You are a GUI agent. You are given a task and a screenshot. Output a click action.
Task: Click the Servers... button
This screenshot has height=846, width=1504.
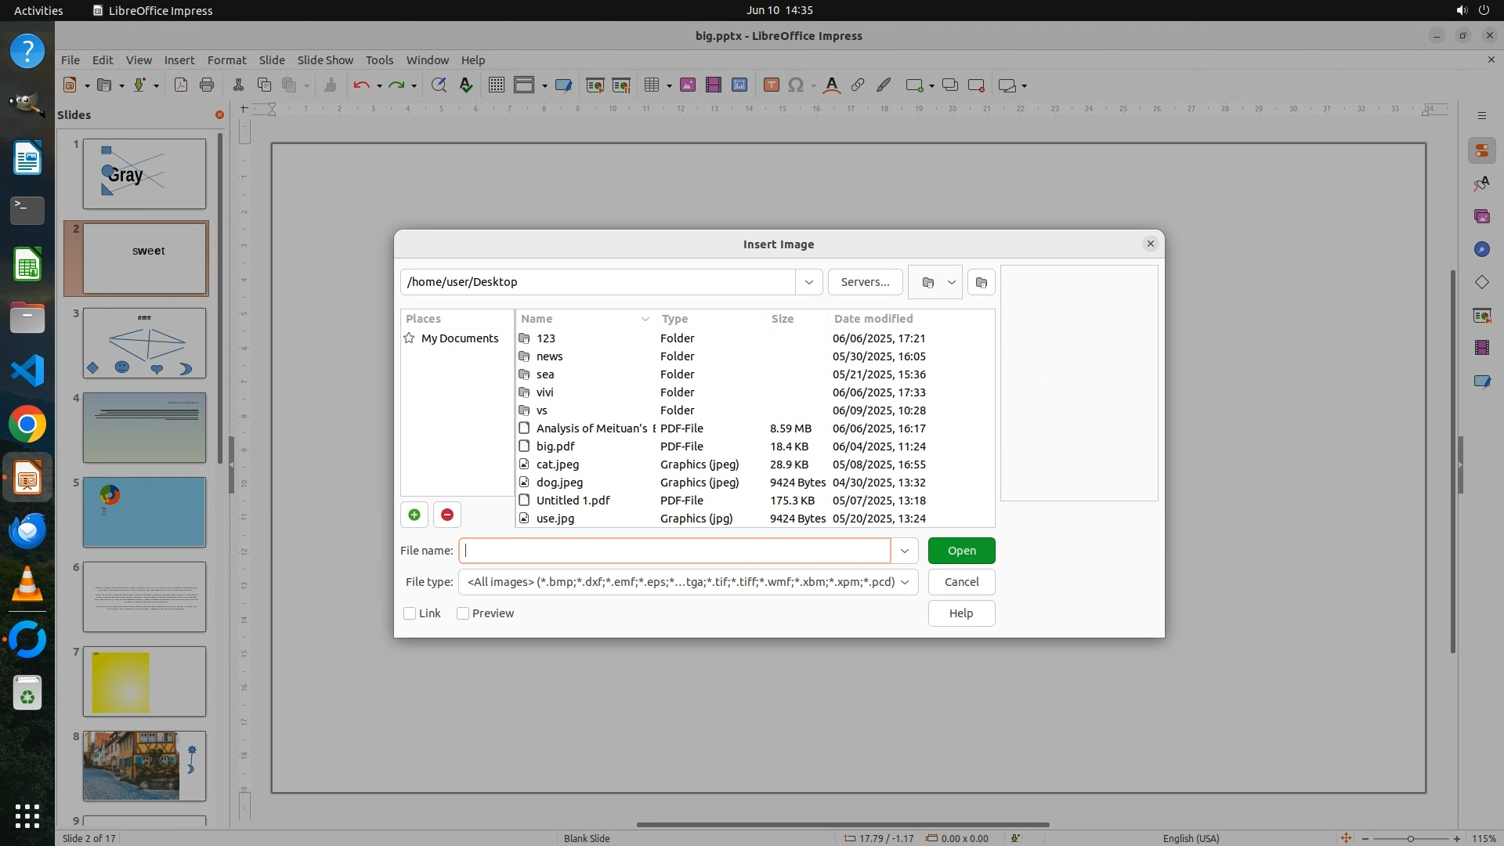tap(865, 282)
